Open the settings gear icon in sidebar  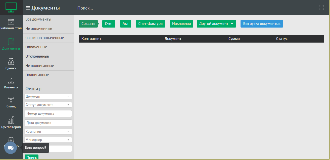tap(11, 140)
